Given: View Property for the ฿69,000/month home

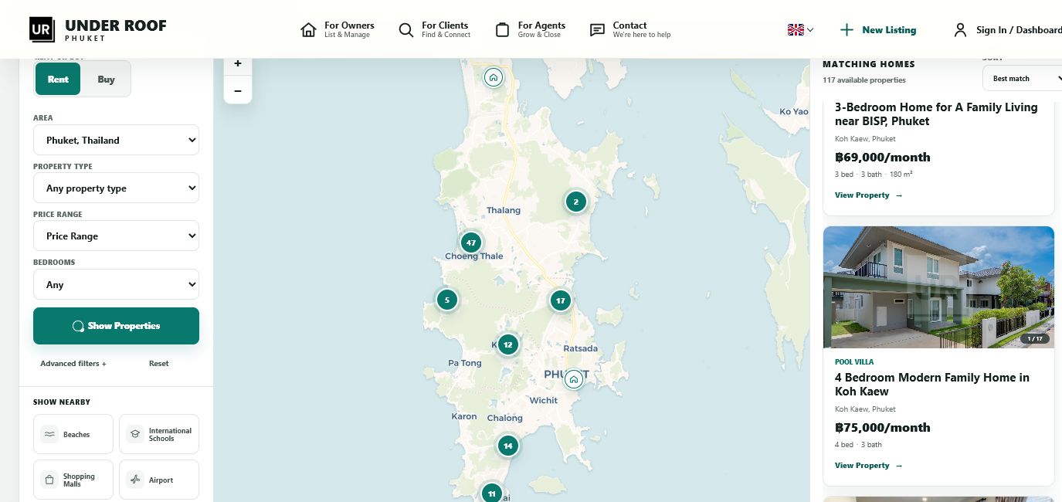Looking at the screenshot, I should click(x=868, y=195).
